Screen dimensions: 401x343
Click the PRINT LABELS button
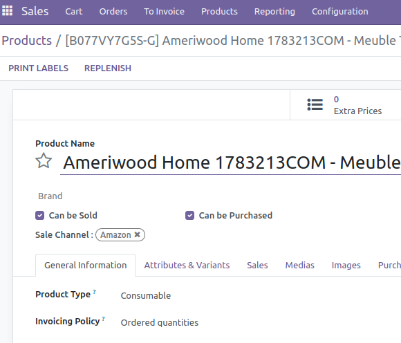click(x=38, y=68)
